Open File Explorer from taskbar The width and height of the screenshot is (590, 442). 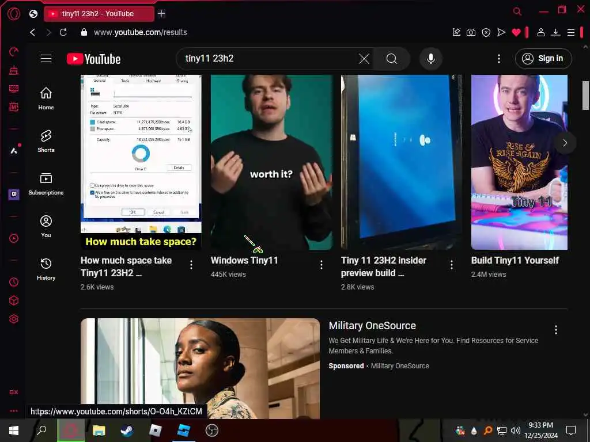coord(99,430)
